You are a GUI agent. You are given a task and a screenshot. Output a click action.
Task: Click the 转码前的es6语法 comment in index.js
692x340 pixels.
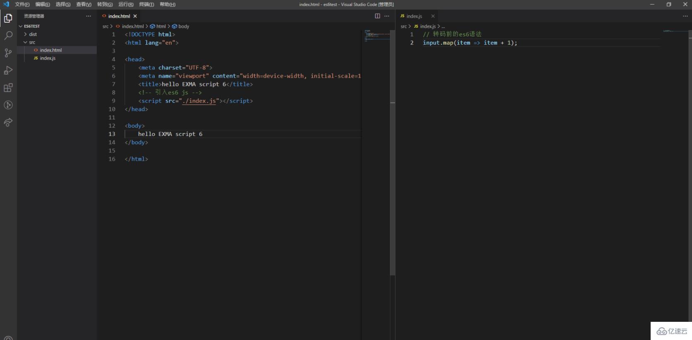click(452, 34)
